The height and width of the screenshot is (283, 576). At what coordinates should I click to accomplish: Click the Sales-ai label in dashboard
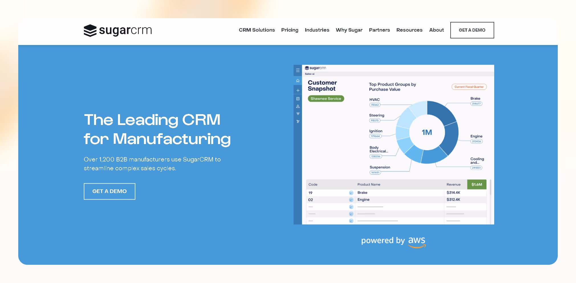click(x=310, y=74)
